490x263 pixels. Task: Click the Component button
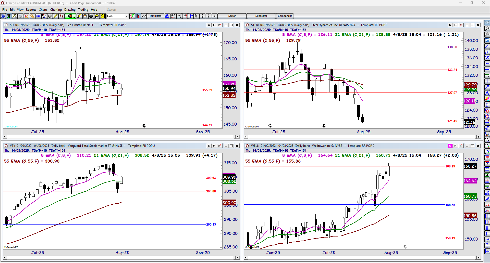pos(285,16)
